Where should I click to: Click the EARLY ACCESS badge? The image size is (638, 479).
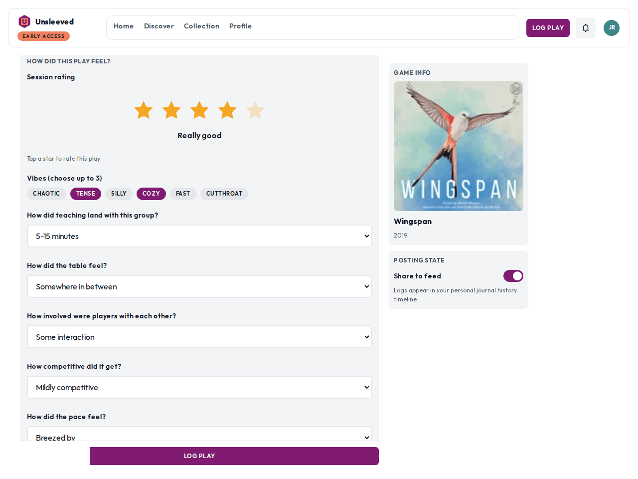point(43,36)
